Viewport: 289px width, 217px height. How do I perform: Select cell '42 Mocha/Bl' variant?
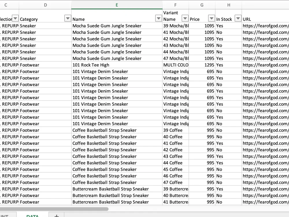click(176, 39)
